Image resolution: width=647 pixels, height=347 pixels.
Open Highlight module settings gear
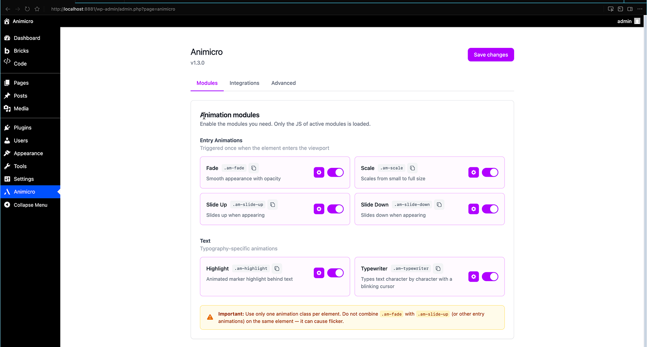pyautogui.click(x=319, y=273)
